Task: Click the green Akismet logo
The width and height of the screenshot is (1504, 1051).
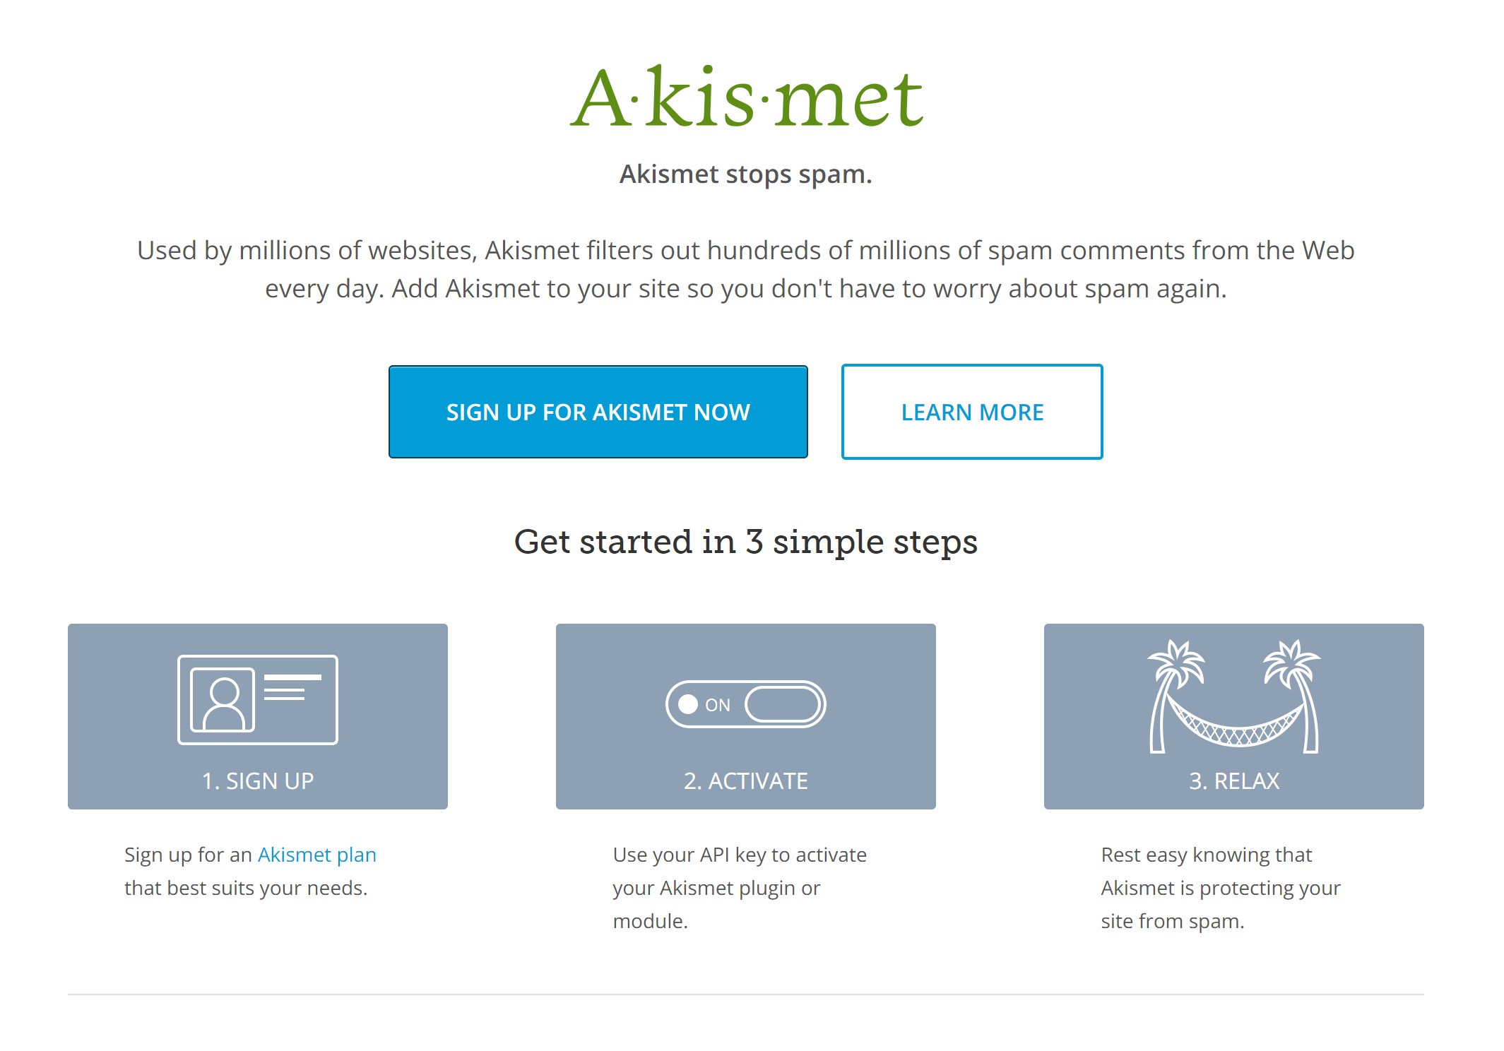Action: tap(746, 96)
